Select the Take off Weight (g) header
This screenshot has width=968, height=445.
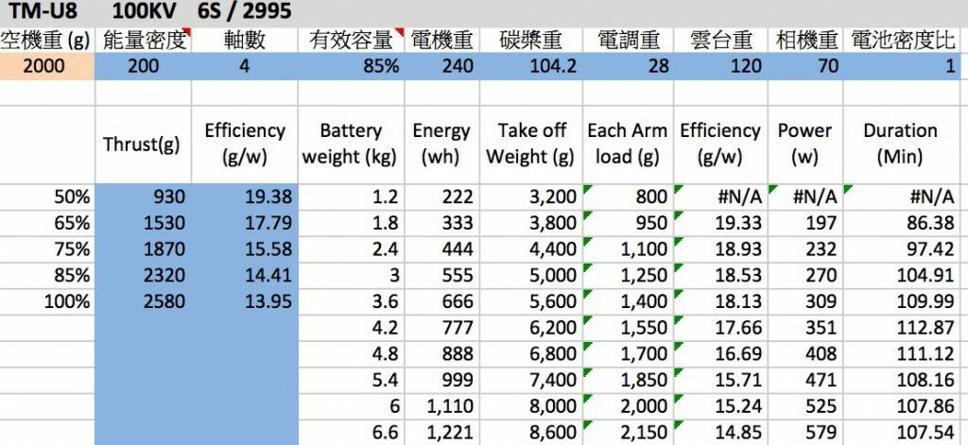529,144
